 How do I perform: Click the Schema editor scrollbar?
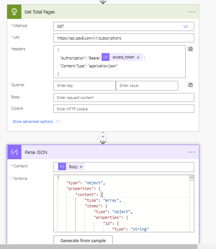[x=191, y=203]
